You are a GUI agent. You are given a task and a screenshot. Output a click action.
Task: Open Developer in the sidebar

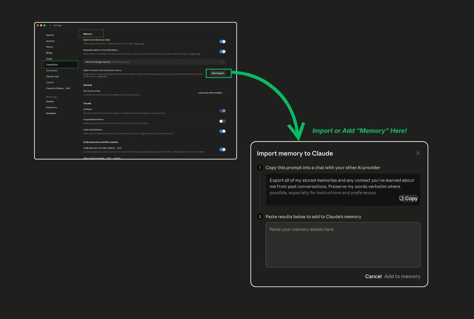(51, 113)
